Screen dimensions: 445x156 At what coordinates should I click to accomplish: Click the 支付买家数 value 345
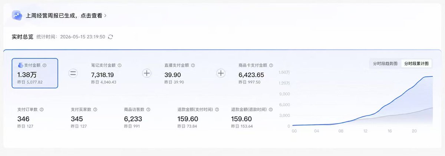point(76,119)
